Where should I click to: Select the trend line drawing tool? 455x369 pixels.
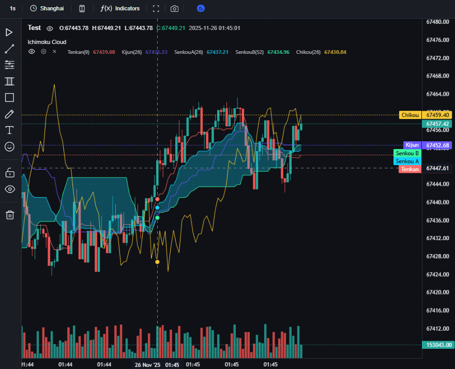tap(9, 49)
